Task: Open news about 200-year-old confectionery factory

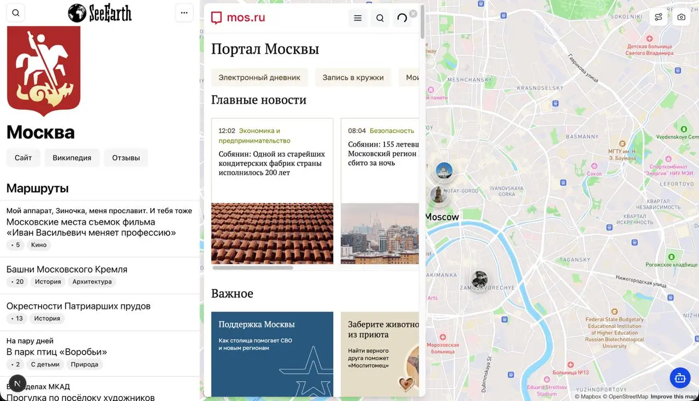Action: click(272, 163)
